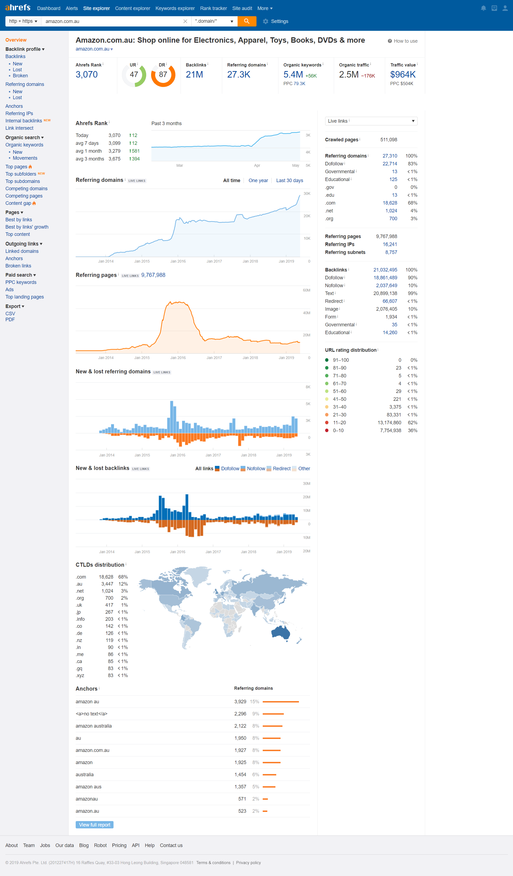This screenshot has width=513, height=876.
Task: Toggle Redirect links in backlinks chart legend
Action: tap(279, 469)
